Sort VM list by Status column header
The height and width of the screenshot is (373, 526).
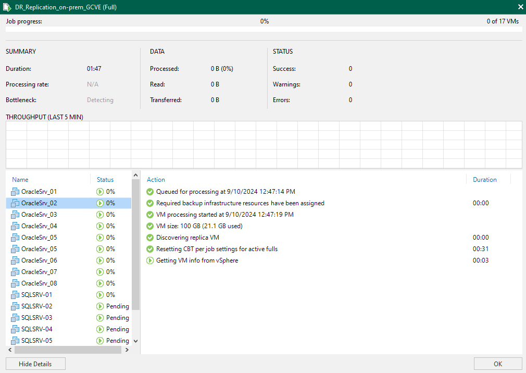click(x=105, y=180)
